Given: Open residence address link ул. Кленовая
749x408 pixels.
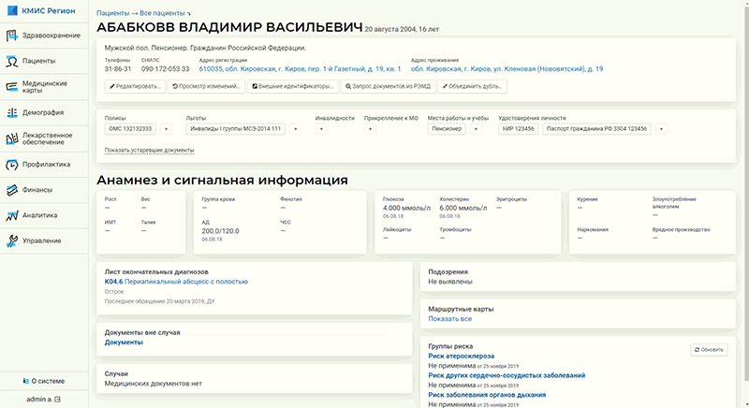Looking at the screenshot, I should pos(507,68).
